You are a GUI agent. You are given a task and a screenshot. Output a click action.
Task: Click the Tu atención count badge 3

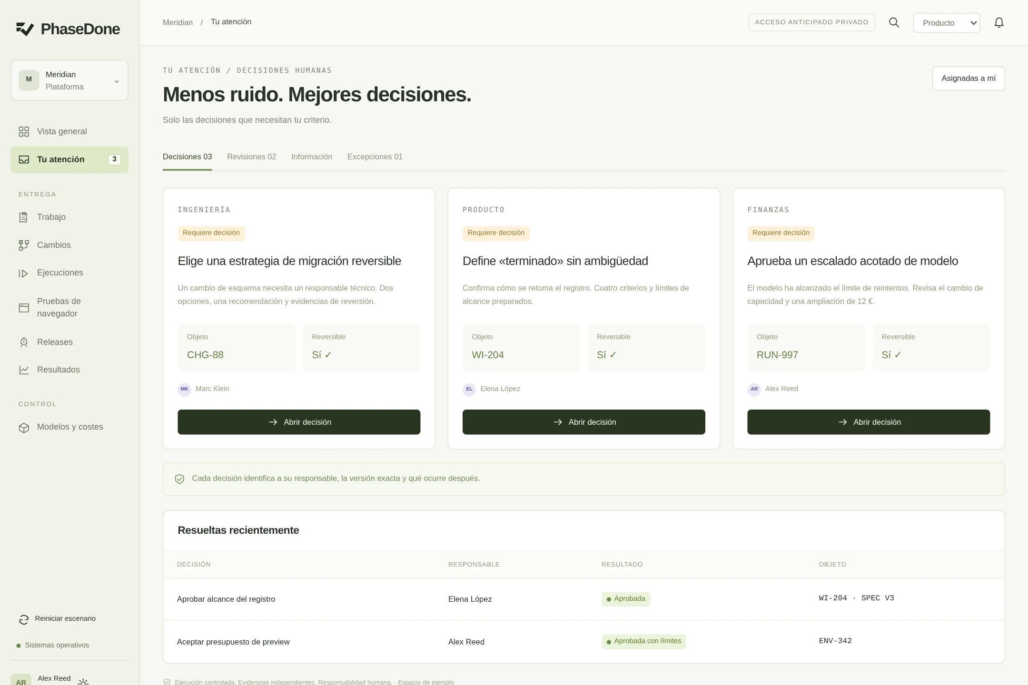click(x=114, y=159)
